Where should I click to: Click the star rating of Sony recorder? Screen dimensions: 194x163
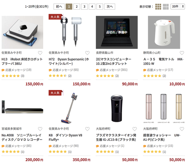coord(11,152)
